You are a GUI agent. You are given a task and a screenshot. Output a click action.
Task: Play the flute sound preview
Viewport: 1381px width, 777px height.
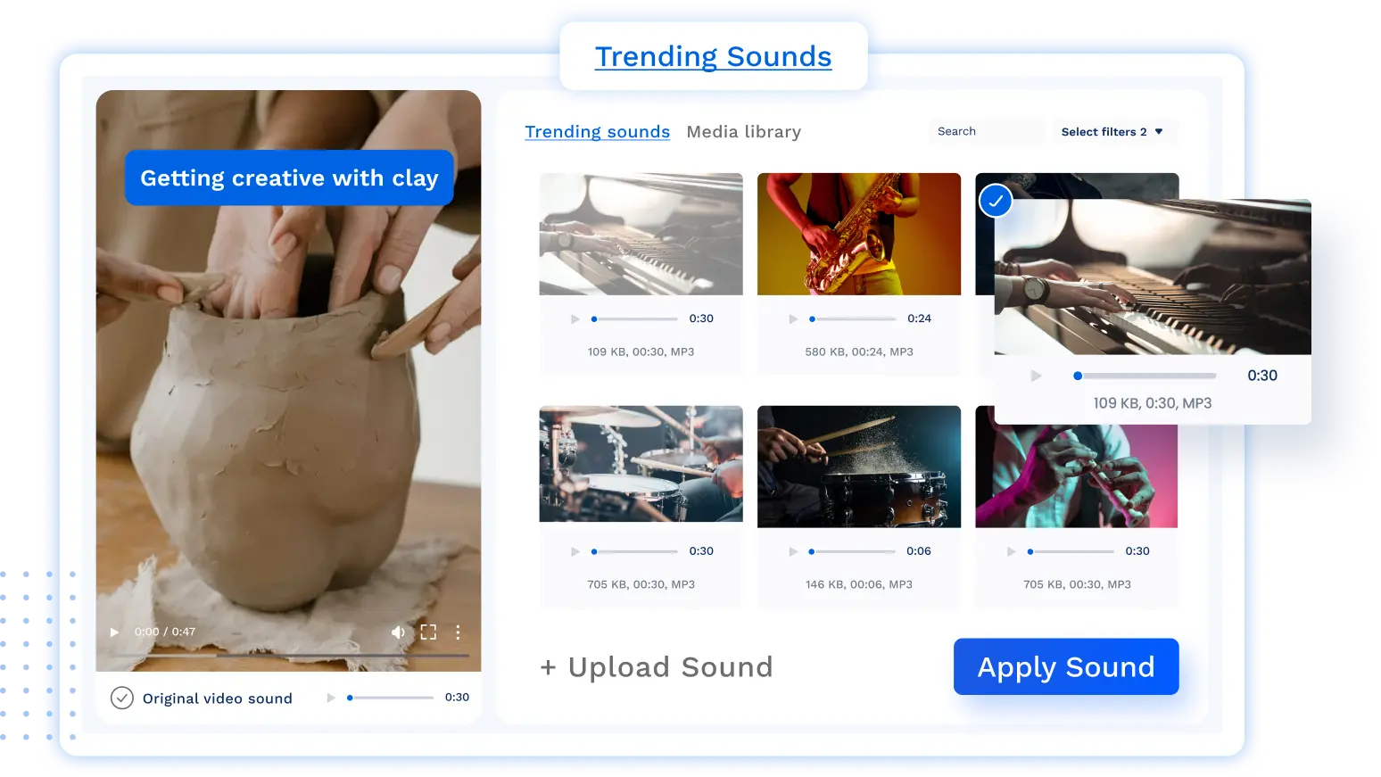tap(1011, 550)
